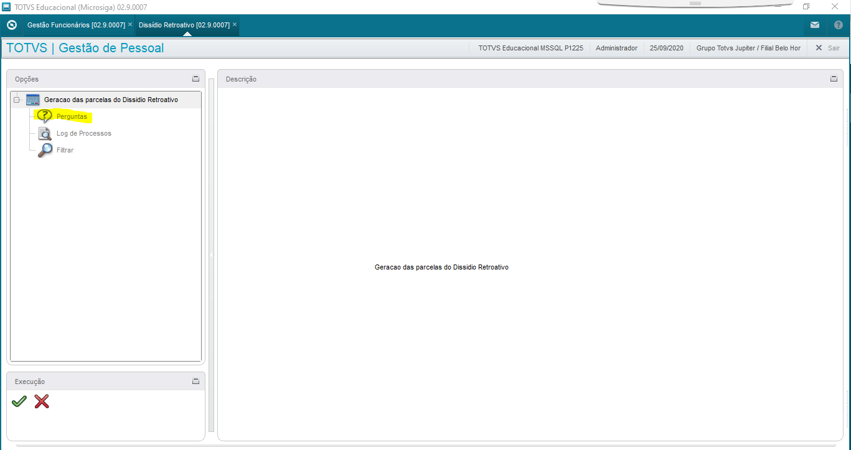Close the Gestão Funcionários tab
Viewport: 851px width, 450px height.
[130, 25]
